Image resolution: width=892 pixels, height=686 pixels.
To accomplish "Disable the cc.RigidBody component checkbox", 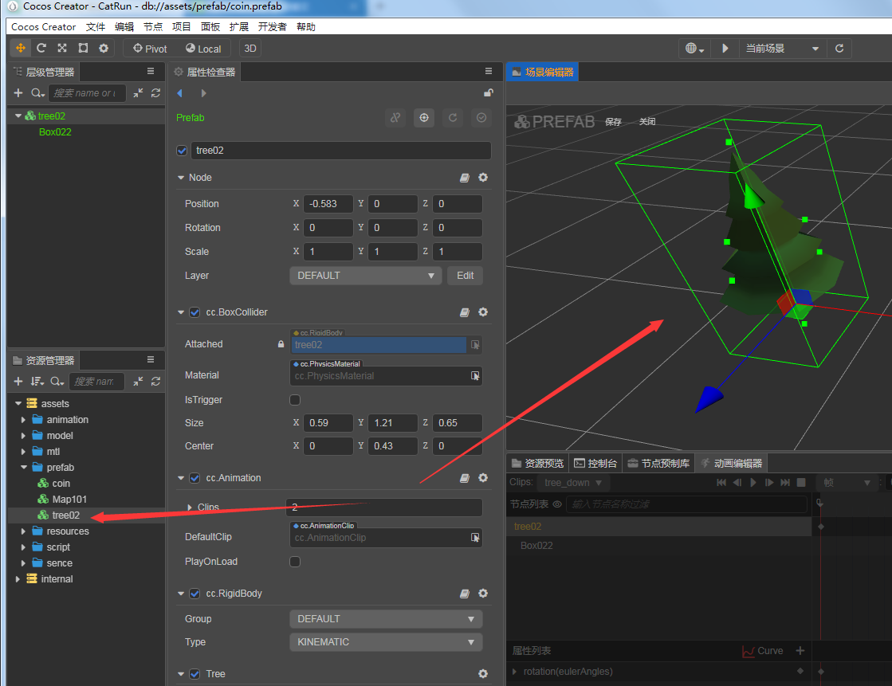I will tap(195, 594).
